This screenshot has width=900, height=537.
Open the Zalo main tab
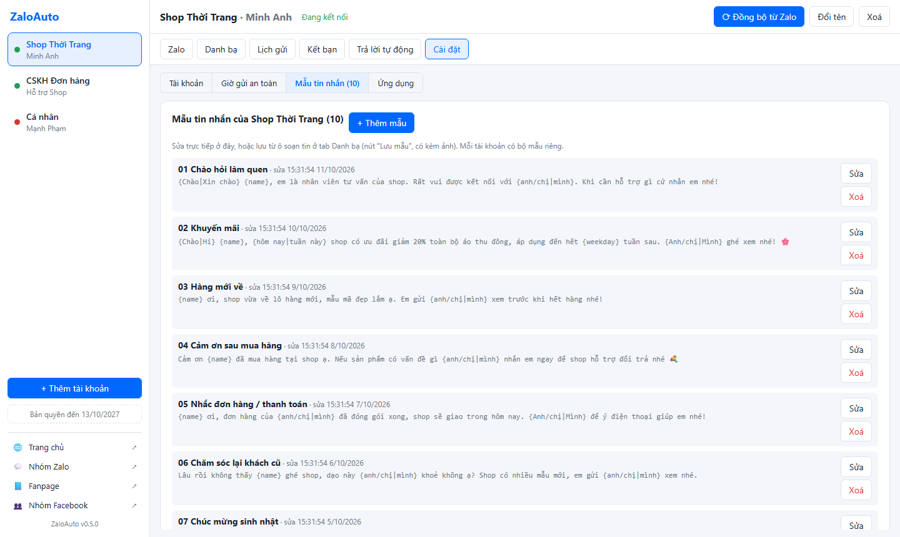[176, 49]
